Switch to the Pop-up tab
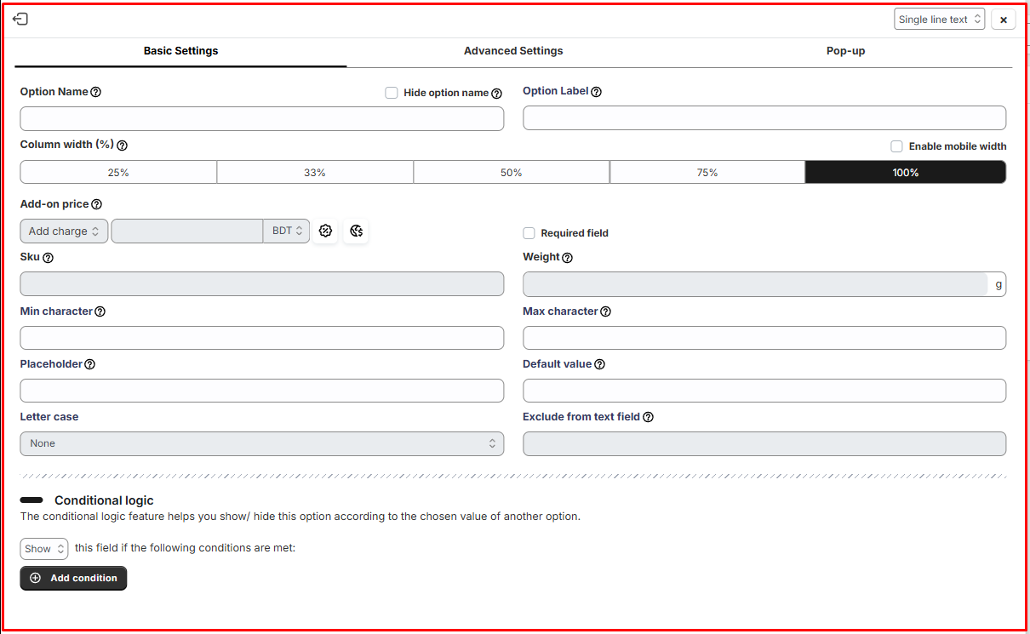The image size is (1030, 634). [845, 51]
